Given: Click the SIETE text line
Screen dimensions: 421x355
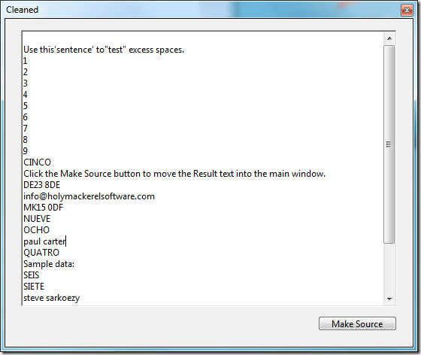Looking at the screenshot, I should 34,287.
